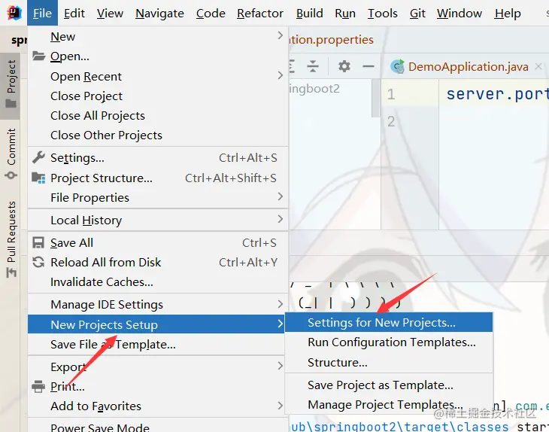Open the Commit tool window sidebar tab
549x432 pixels.
tap(11, 154)
